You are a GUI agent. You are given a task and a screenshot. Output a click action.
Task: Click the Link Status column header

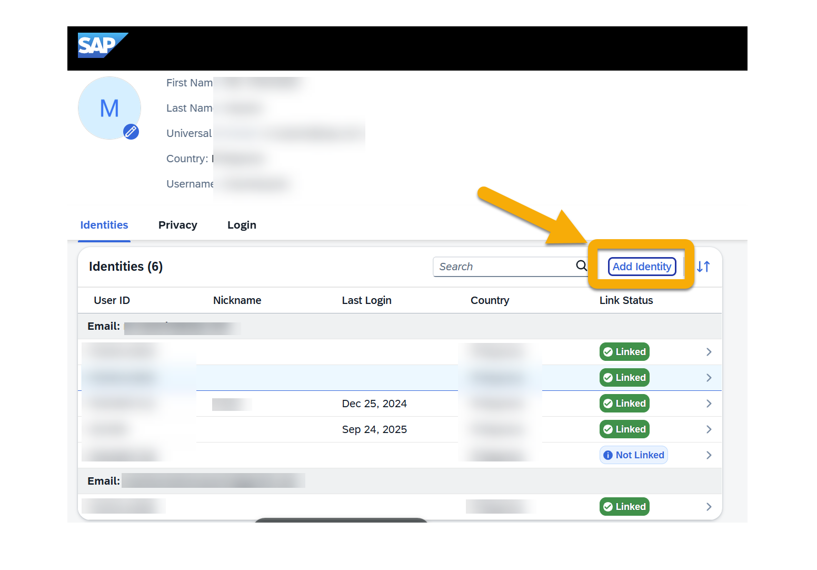pos(626,300)
